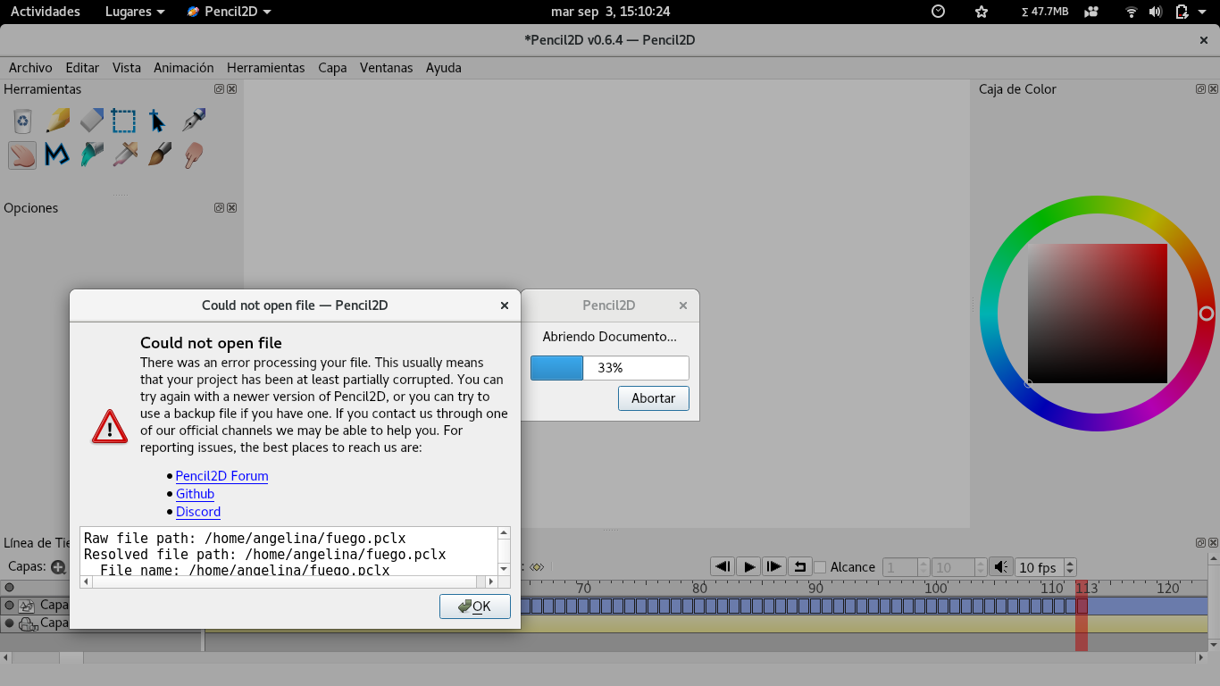The image size is (1220, 686).
Task: Click the hue ring of the color wheel
Action: point(1097,205)
